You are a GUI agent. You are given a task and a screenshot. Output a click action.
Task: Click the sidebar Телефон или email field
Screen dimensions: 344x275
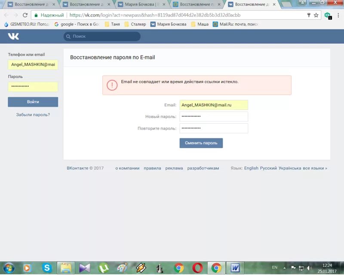click(x=33, y=64)
